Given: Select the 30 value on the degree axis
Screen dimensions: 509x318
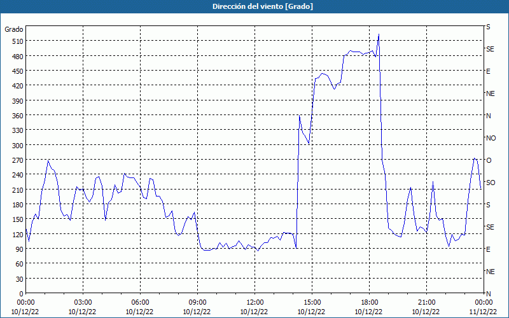Looking at the screenshot, I should pyautogui.click(x=20, y=279).
